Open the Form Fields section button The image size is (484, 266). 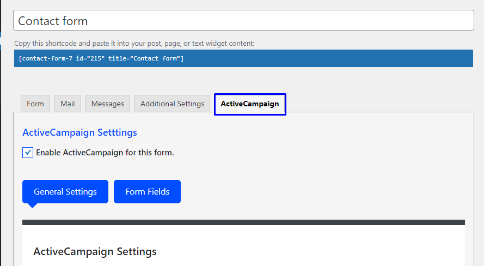(147, 191)
